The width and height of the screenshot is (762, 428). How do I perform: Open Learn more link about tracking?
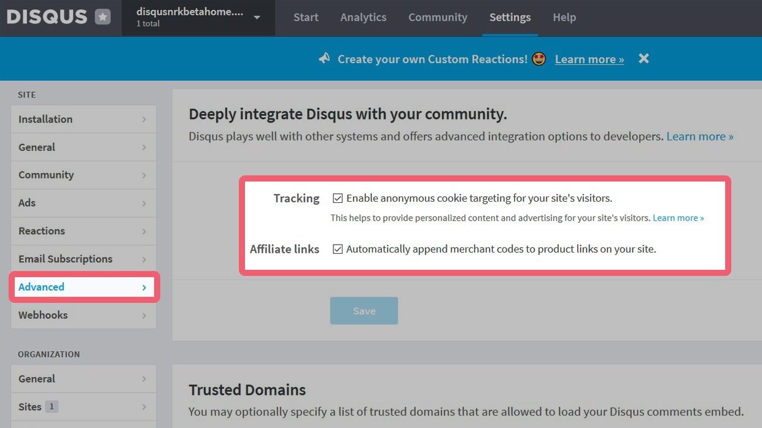tap(678, 218)
